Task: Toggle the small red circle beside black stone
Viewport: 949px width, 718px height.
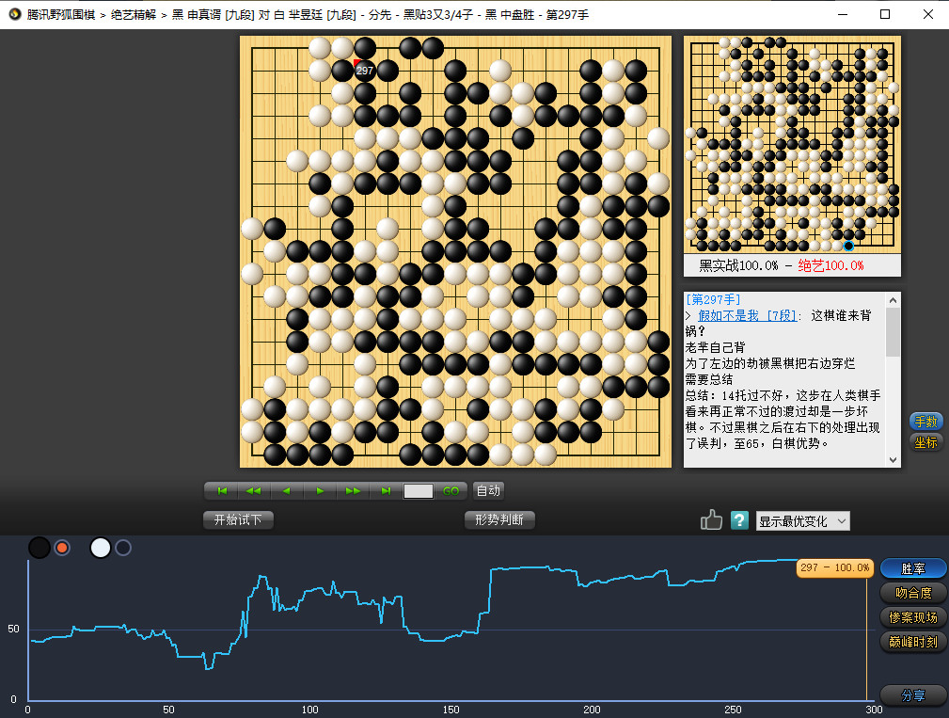Action: click(62, 548)
